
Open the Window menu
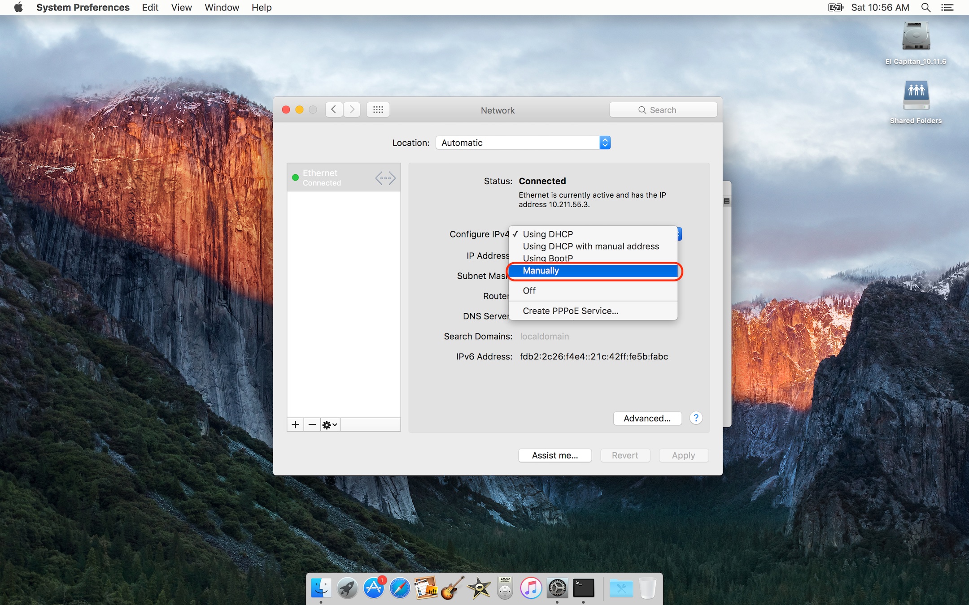pyautogui.click(x=222, y=7)
